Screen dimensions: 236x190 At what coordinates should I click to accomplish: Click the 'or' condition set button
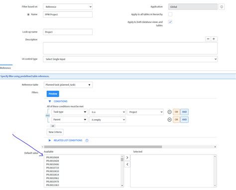point(53,126)
